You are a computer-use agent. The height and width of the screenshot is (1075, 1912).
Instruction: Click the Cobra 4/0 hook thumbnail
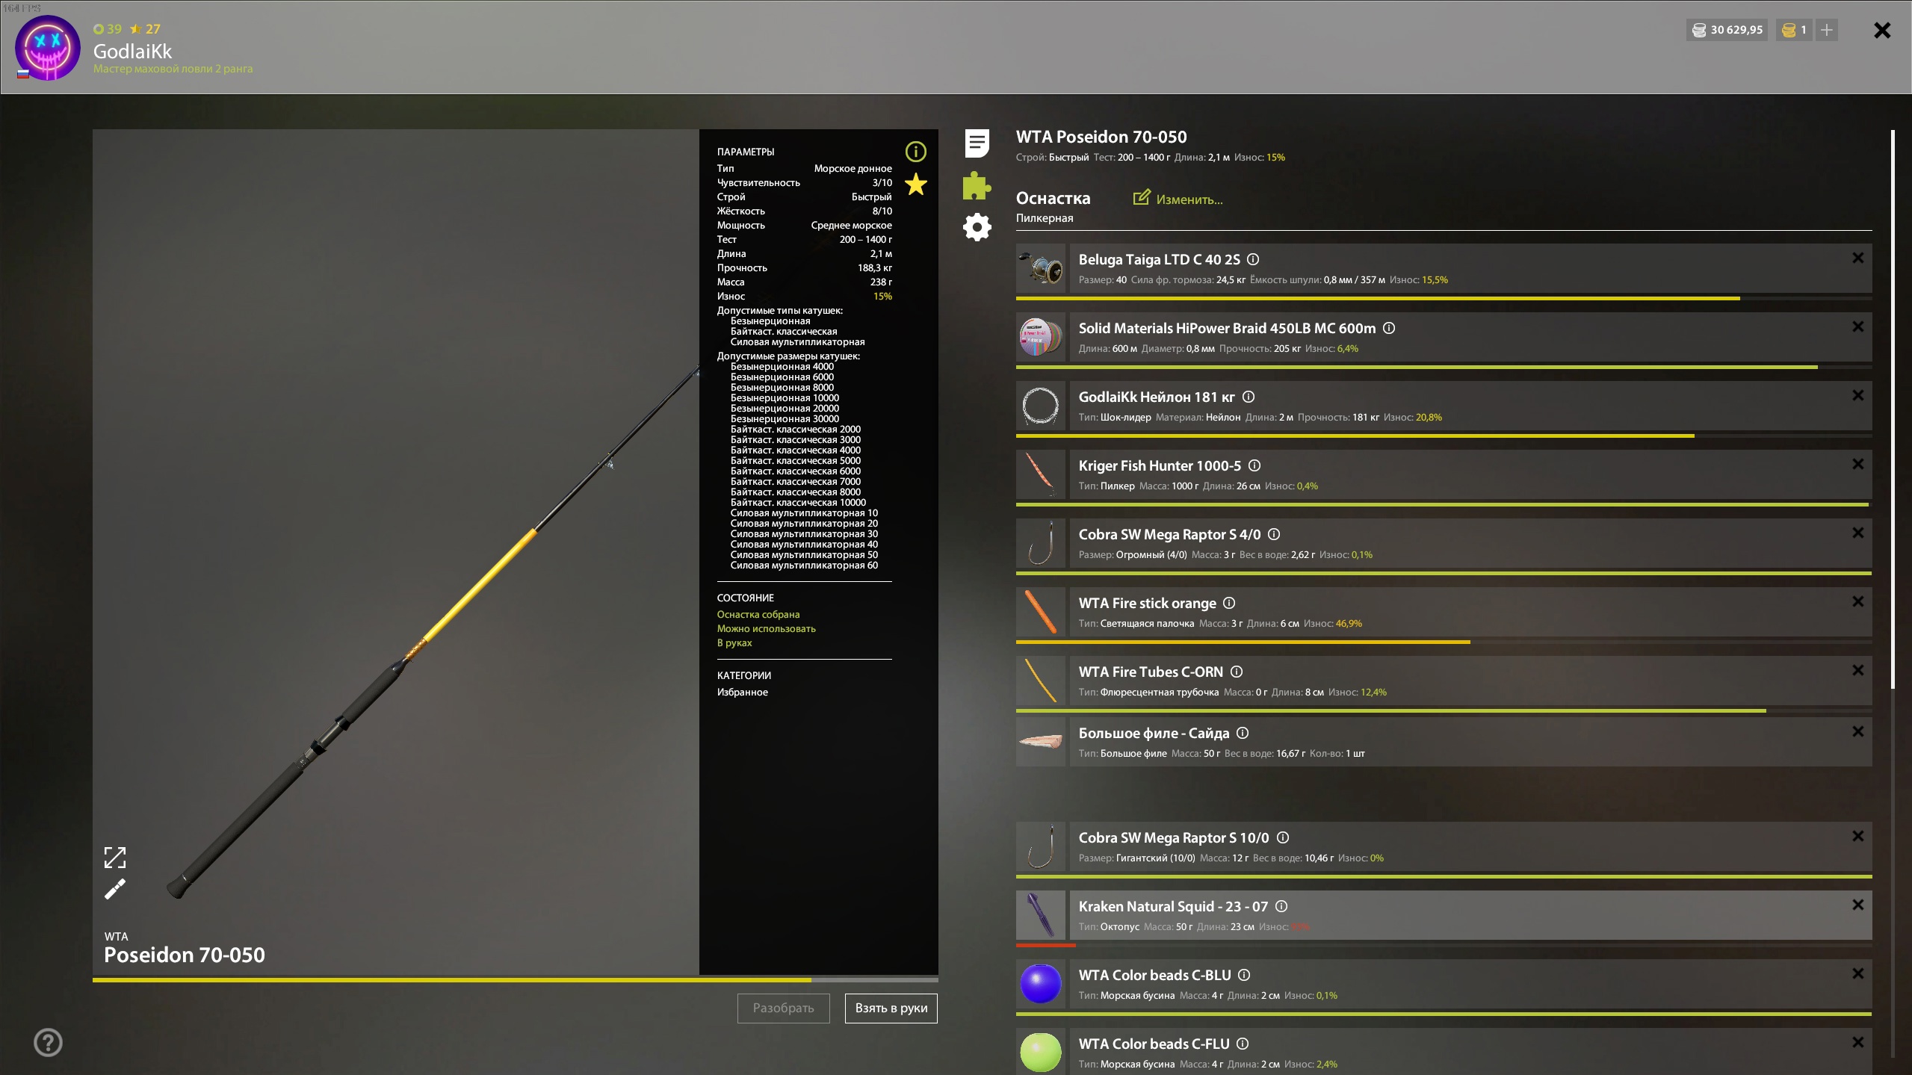[1041, 543]
